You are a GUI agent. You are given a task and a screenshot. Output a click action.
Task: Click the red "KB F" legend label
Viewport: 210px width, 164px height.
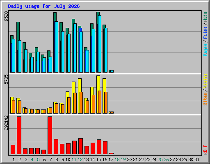tap(205, 150)
